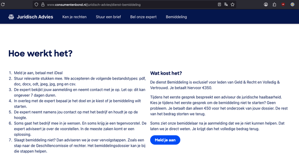This screenshot has height=157, width=299.
Task: Open the uBlock Origin extension icon
Action: 283,4
